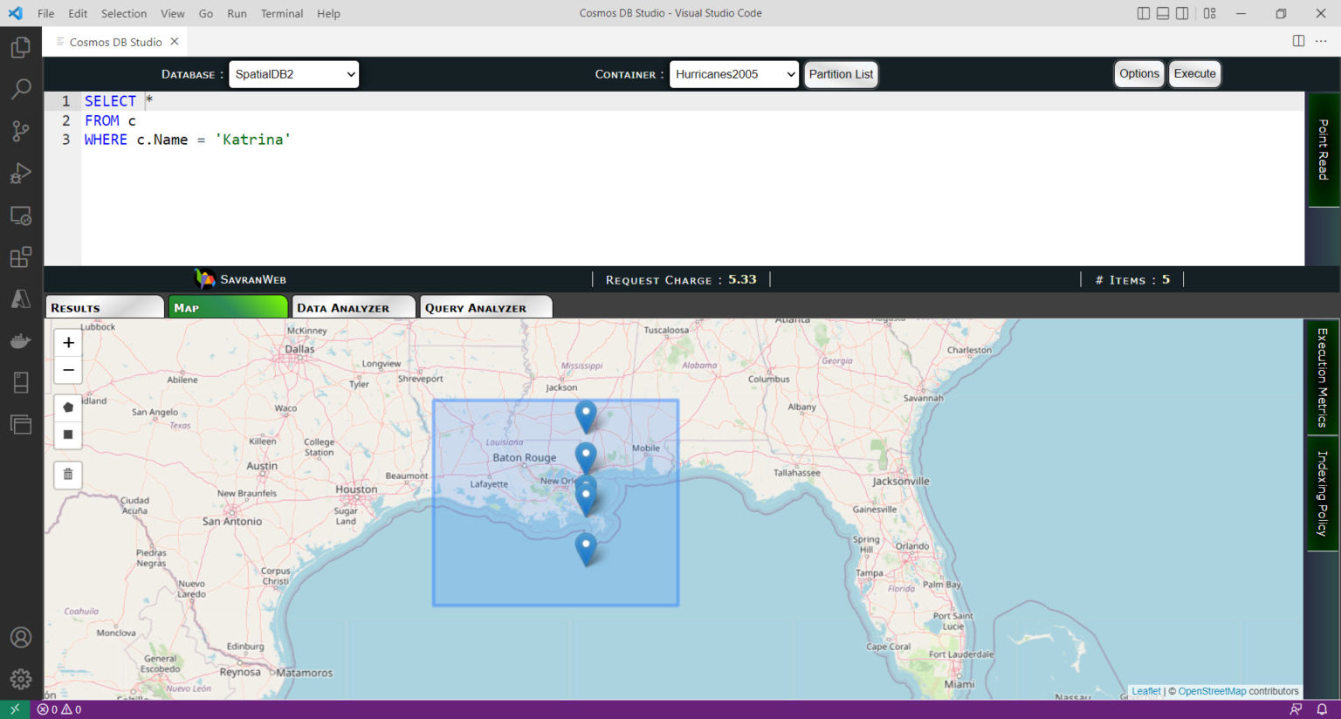Viewport: 1341px width, 719px height.
Task: Open the Container dropdown showing Hurricanes2005
Action: tap(733, 74)
